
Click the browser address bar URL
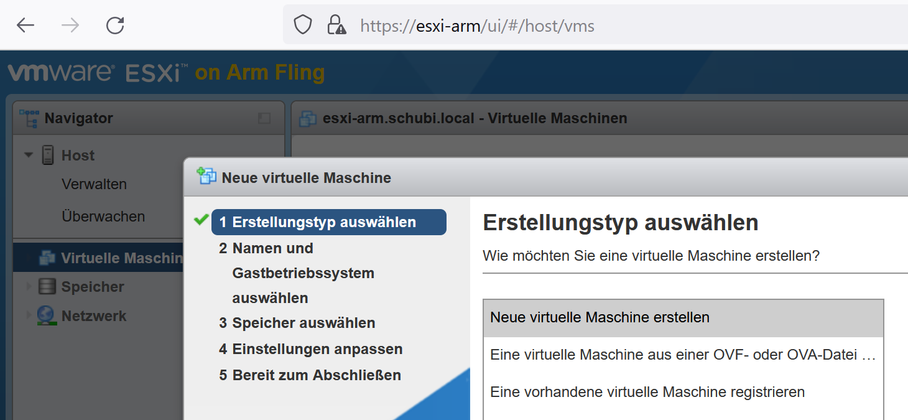click(477, 26)
